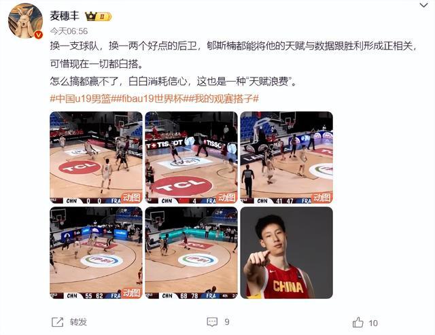435x335 pixels.
Task: View the CHN 68 78 FRA thumbnail
Action: tap(191, 253)
